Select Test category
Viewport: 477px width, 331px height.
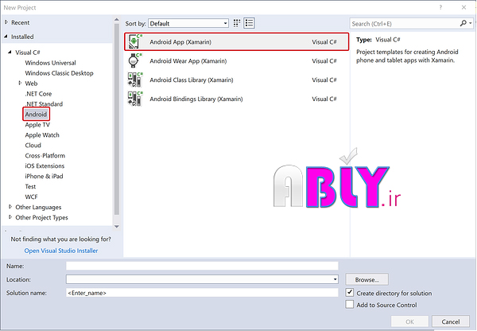[x=30, y=186]
